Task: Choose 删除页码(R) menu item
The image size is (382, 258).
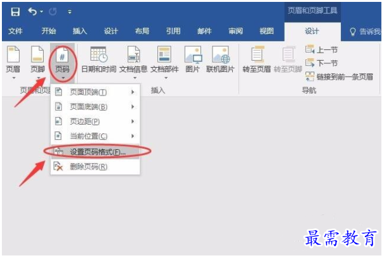Action: (95, 167)
